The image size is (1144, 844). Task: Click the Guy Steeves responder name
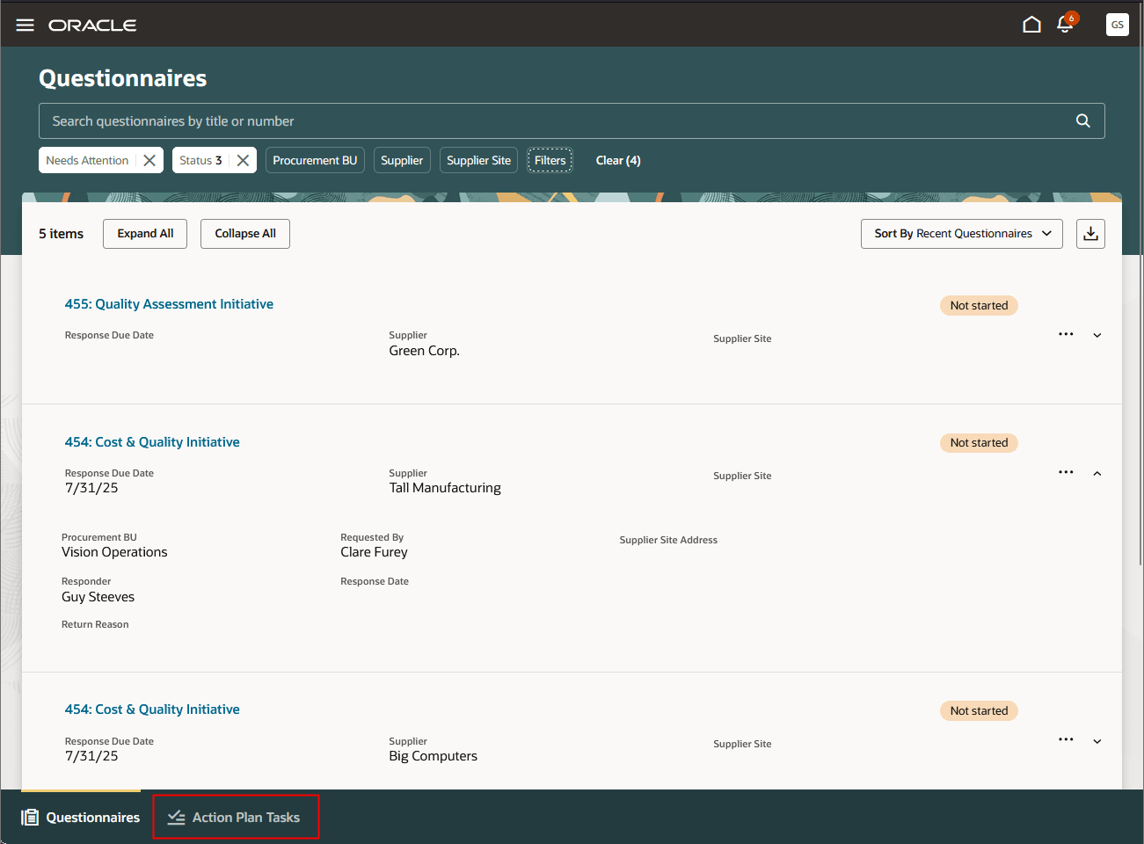point(98,597)
